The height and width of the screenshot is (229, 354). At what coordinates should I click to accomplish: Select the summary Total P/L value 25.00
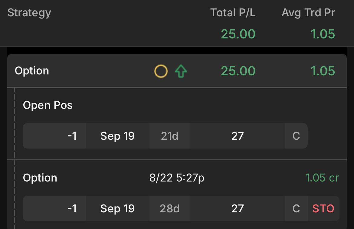238,34
